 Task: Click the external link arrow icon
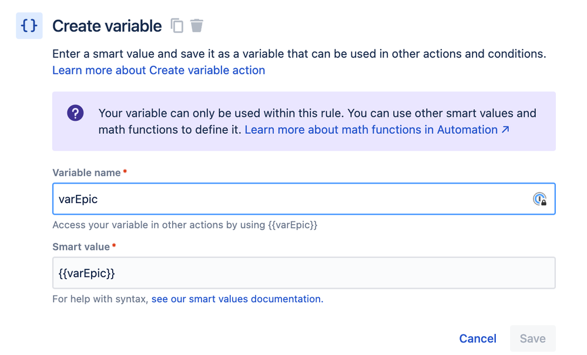[x=505, y=130]
